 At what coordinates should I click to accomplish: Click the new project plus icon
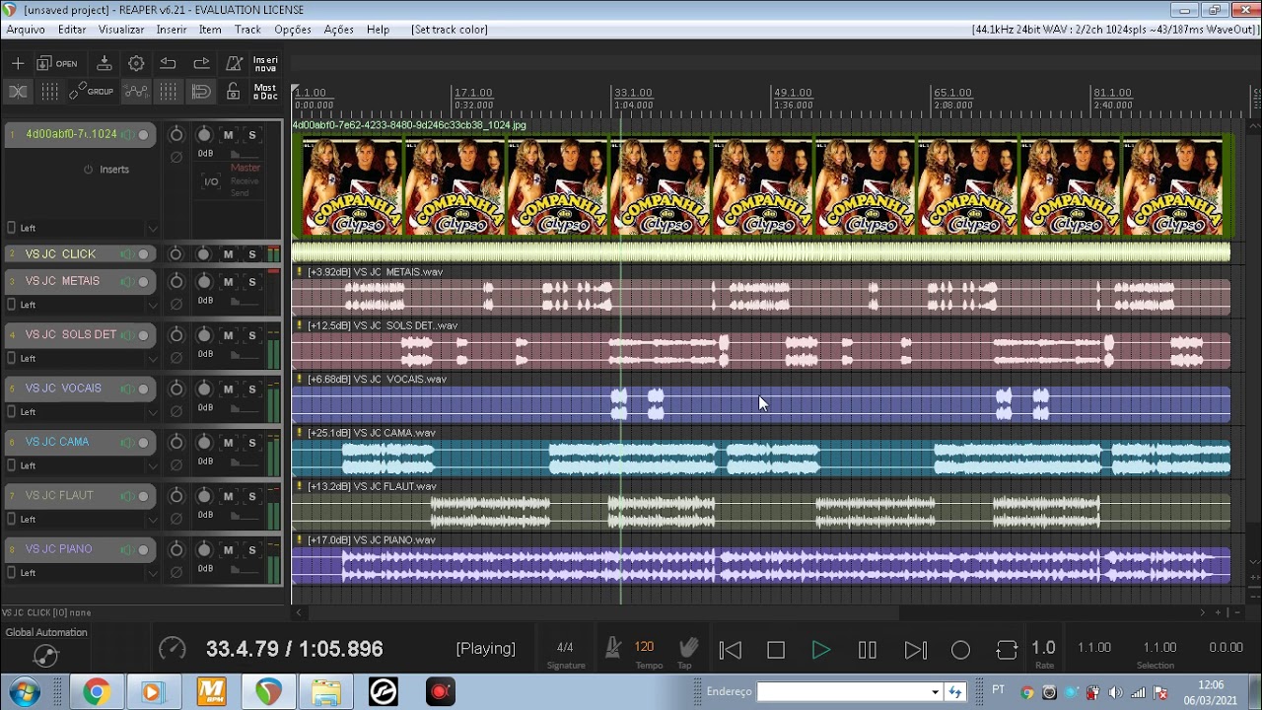click(x=18, y=63)
